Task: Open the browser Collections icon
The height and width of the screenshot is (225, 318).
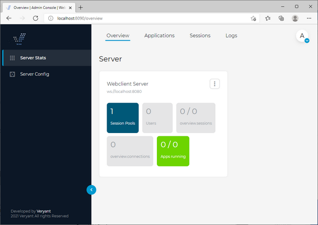Action: point(281,18)
